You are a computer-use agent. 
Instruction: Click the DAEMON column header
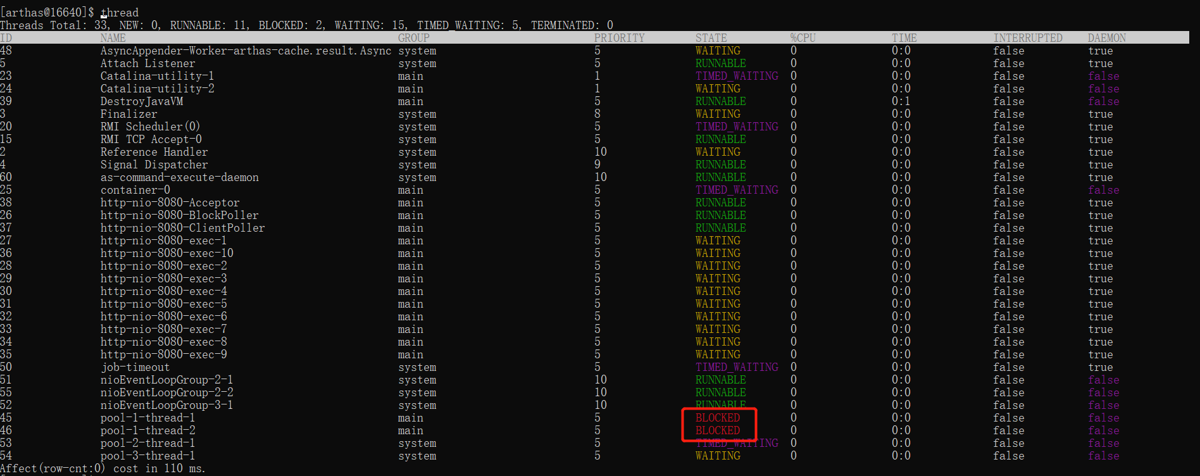pos(1107,38)
